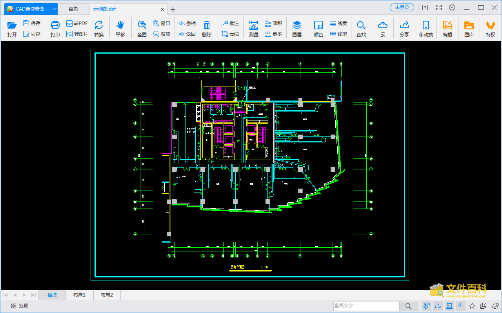Viewport: 502px width, 313px height.
Task: Select the 平移 pan hand tool
Action: coord(120,25)
